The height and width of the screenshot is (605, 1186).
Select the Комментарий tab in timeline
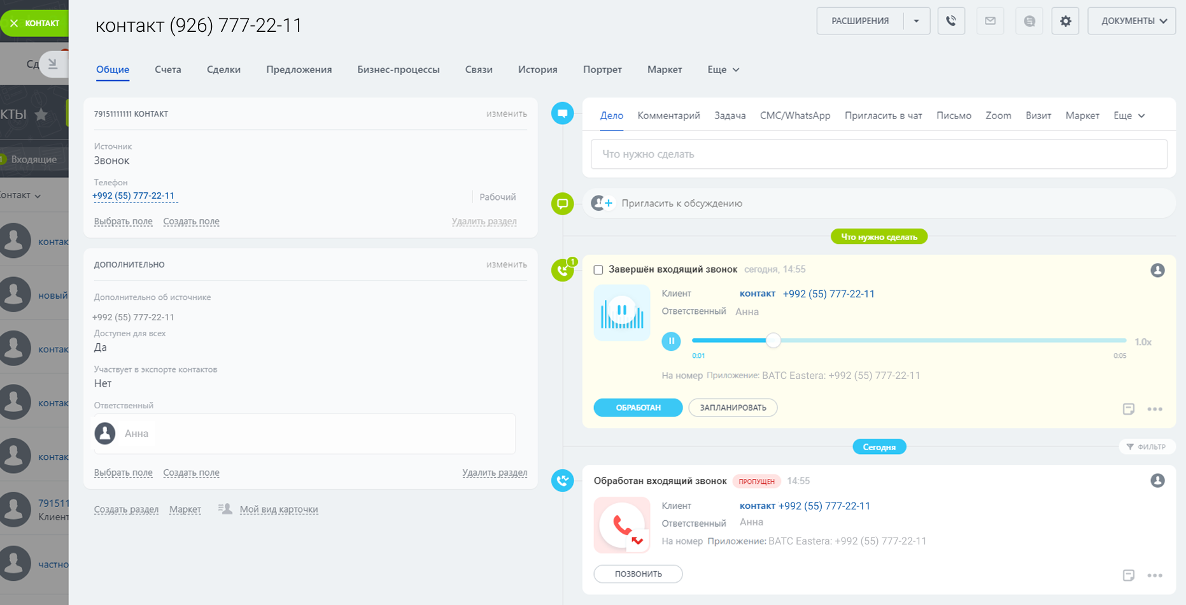(668, 115)
